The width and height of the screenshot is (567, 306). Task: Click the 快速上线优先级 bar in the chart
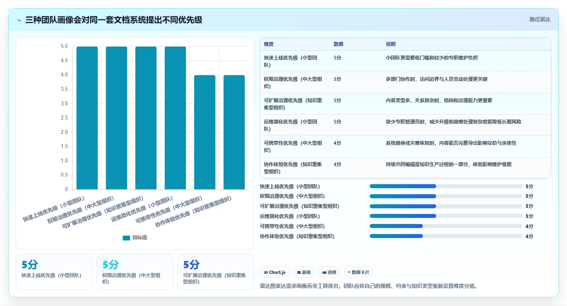tap(87, 118)
